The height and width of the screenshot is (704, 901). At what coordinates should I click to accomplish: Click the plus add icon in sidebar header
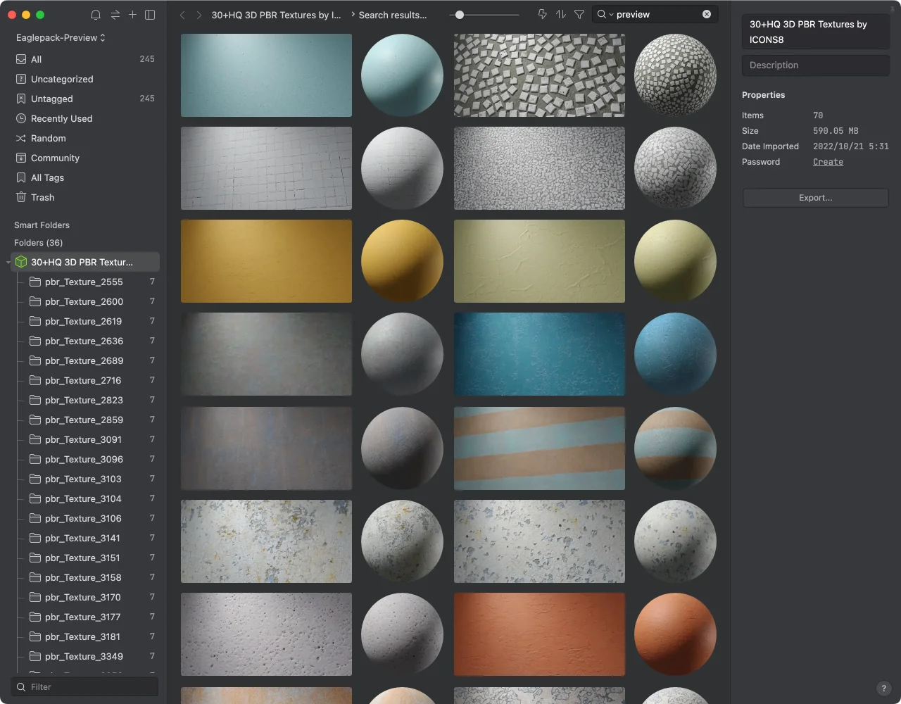(132, 15)
